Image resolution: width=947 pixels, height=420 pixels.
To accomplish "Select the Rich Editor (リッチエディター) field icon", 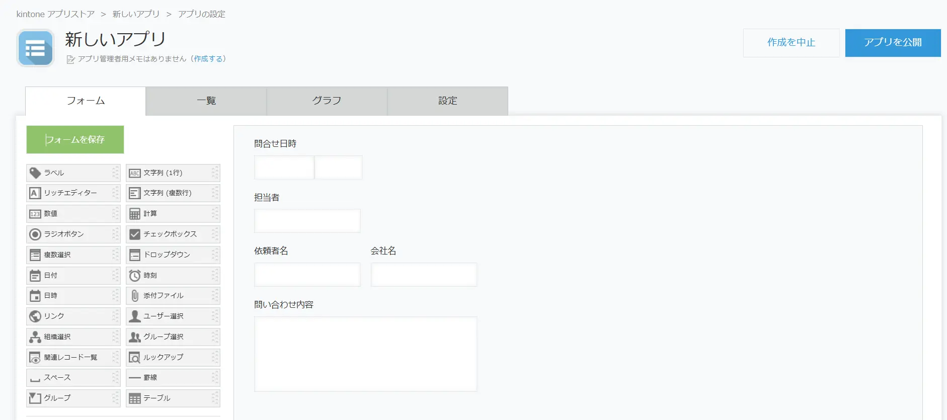I will click(35, 193).
